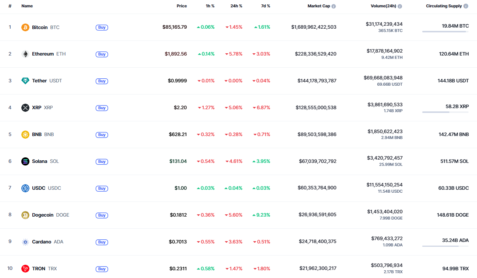Screen dimensions: 477x278
Task: Click the Volume(24h) info icon
Action: click(x=400, y=6)
